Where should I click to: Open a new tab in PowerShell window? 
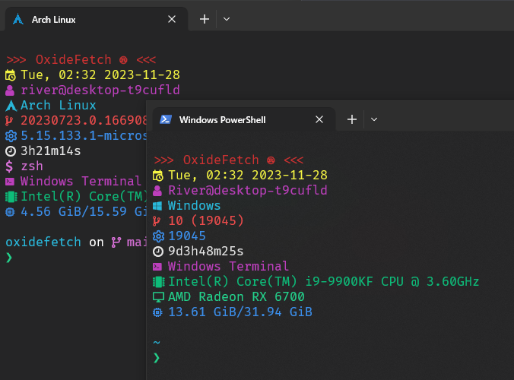click(352, 119)
